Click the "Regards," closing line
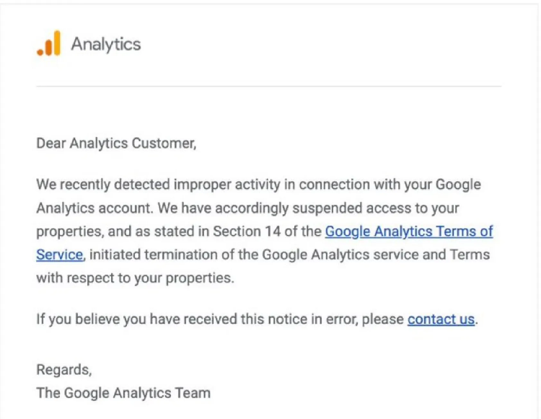This screenshot has height=419, width=541. point(64,370)
